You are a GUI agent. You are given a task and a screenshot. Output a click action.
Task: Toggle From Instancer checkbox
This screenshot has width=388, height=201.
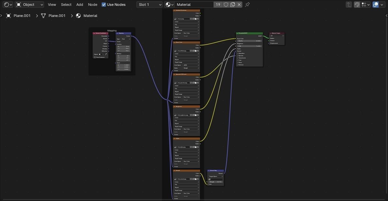95,57
